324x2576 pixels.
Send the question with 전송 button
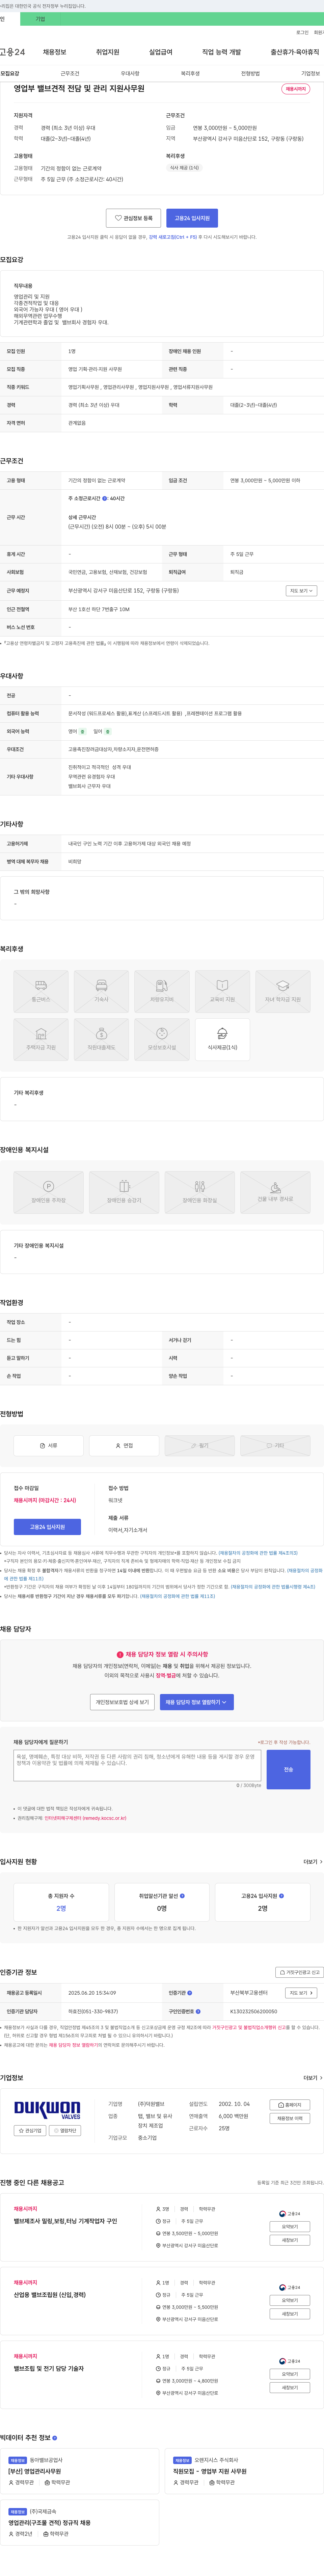pos(288,1769)
